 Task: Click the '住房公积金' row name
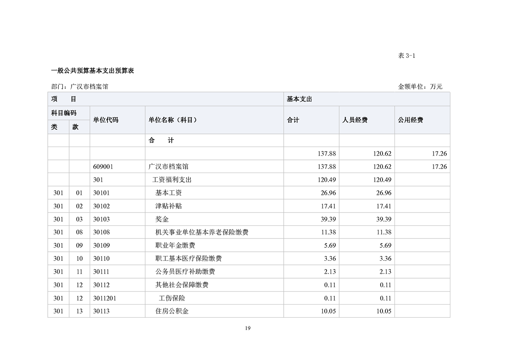click(172, 311)
